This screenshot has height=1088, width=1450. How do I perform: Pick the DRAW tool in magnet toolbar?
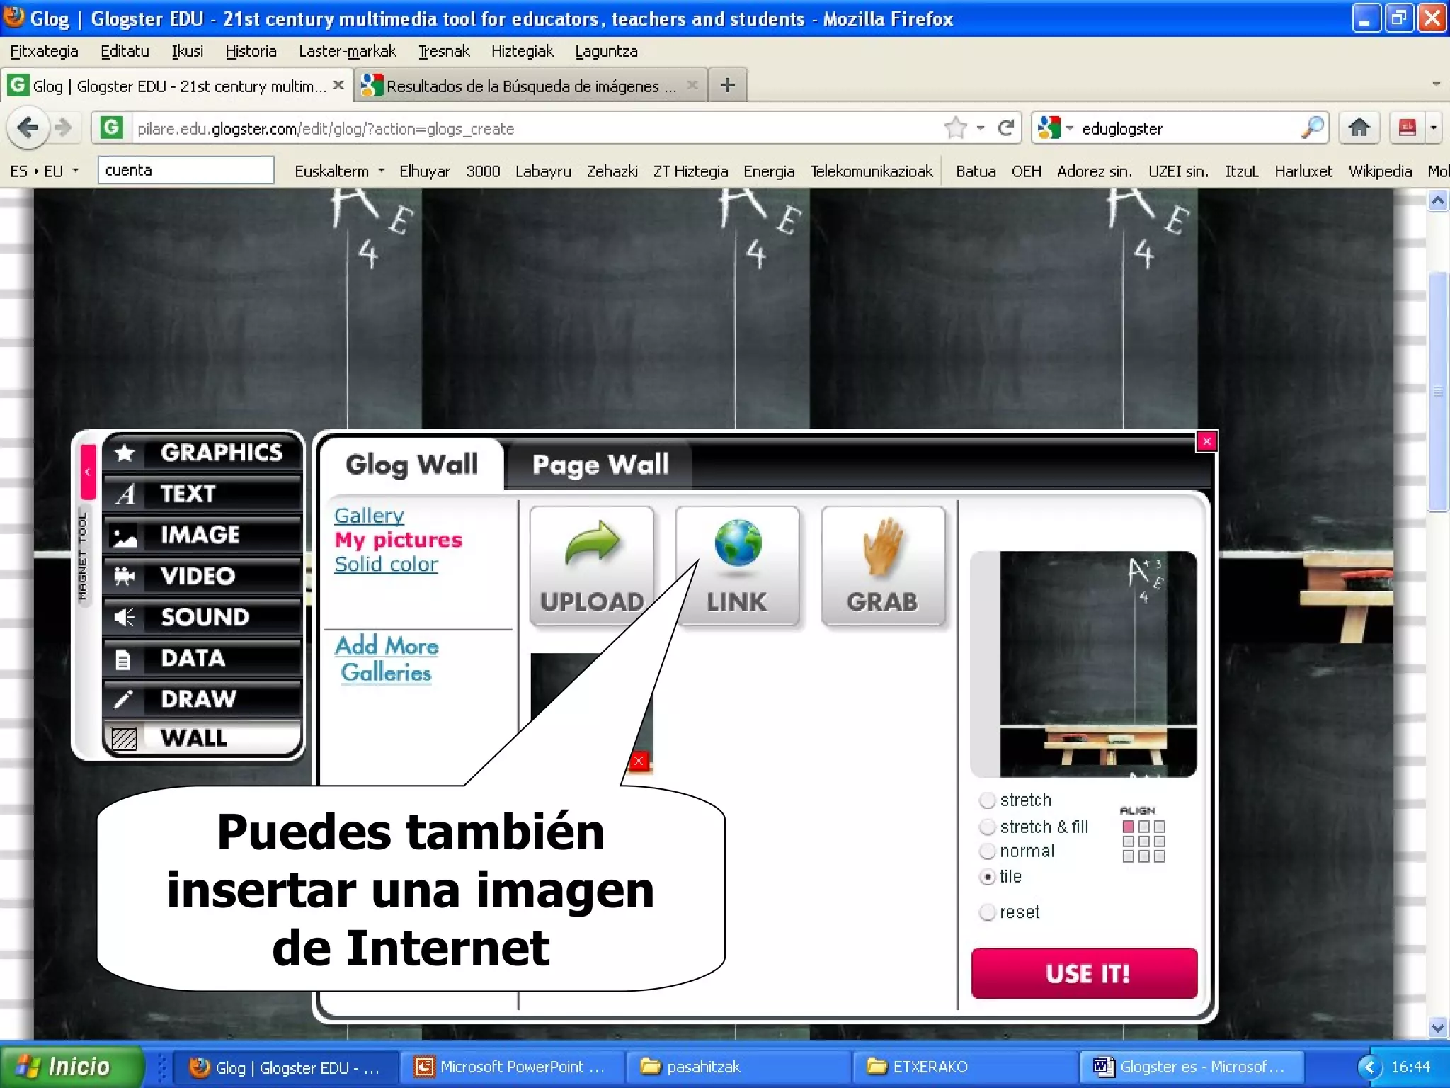point(202,698)
